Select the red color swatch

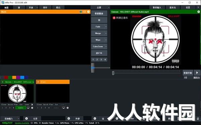pyautogui.click(x=6, y=77)
